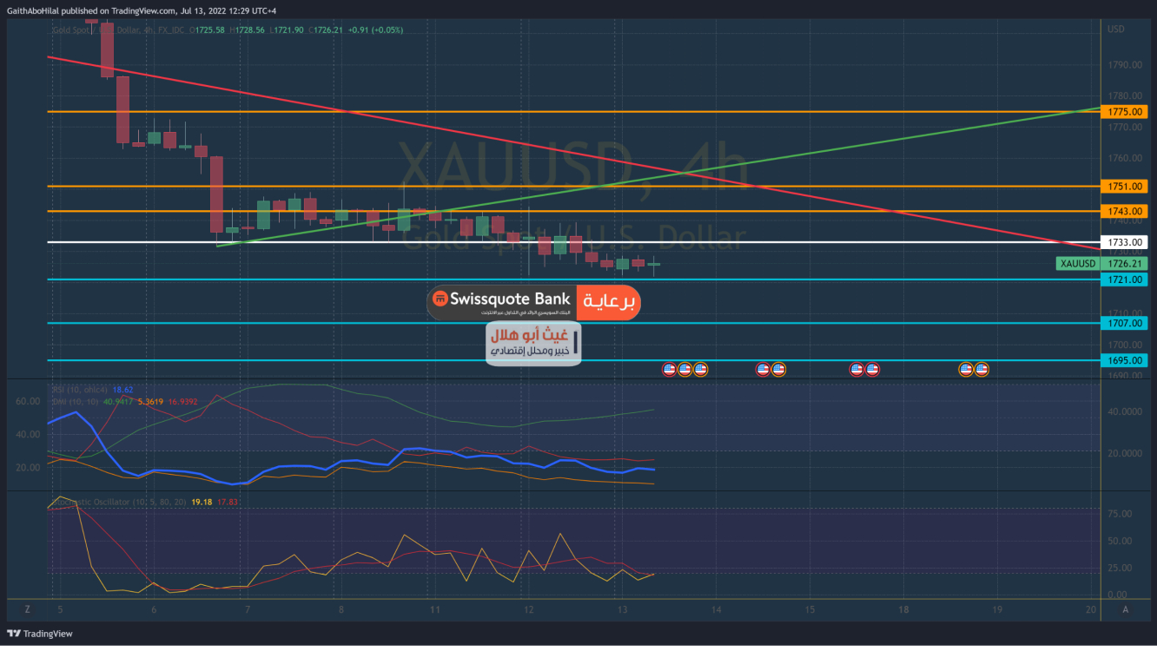Click the DMI value 16.9392 in the legend
Viewport: 1157px width, 651px height.
185,402
